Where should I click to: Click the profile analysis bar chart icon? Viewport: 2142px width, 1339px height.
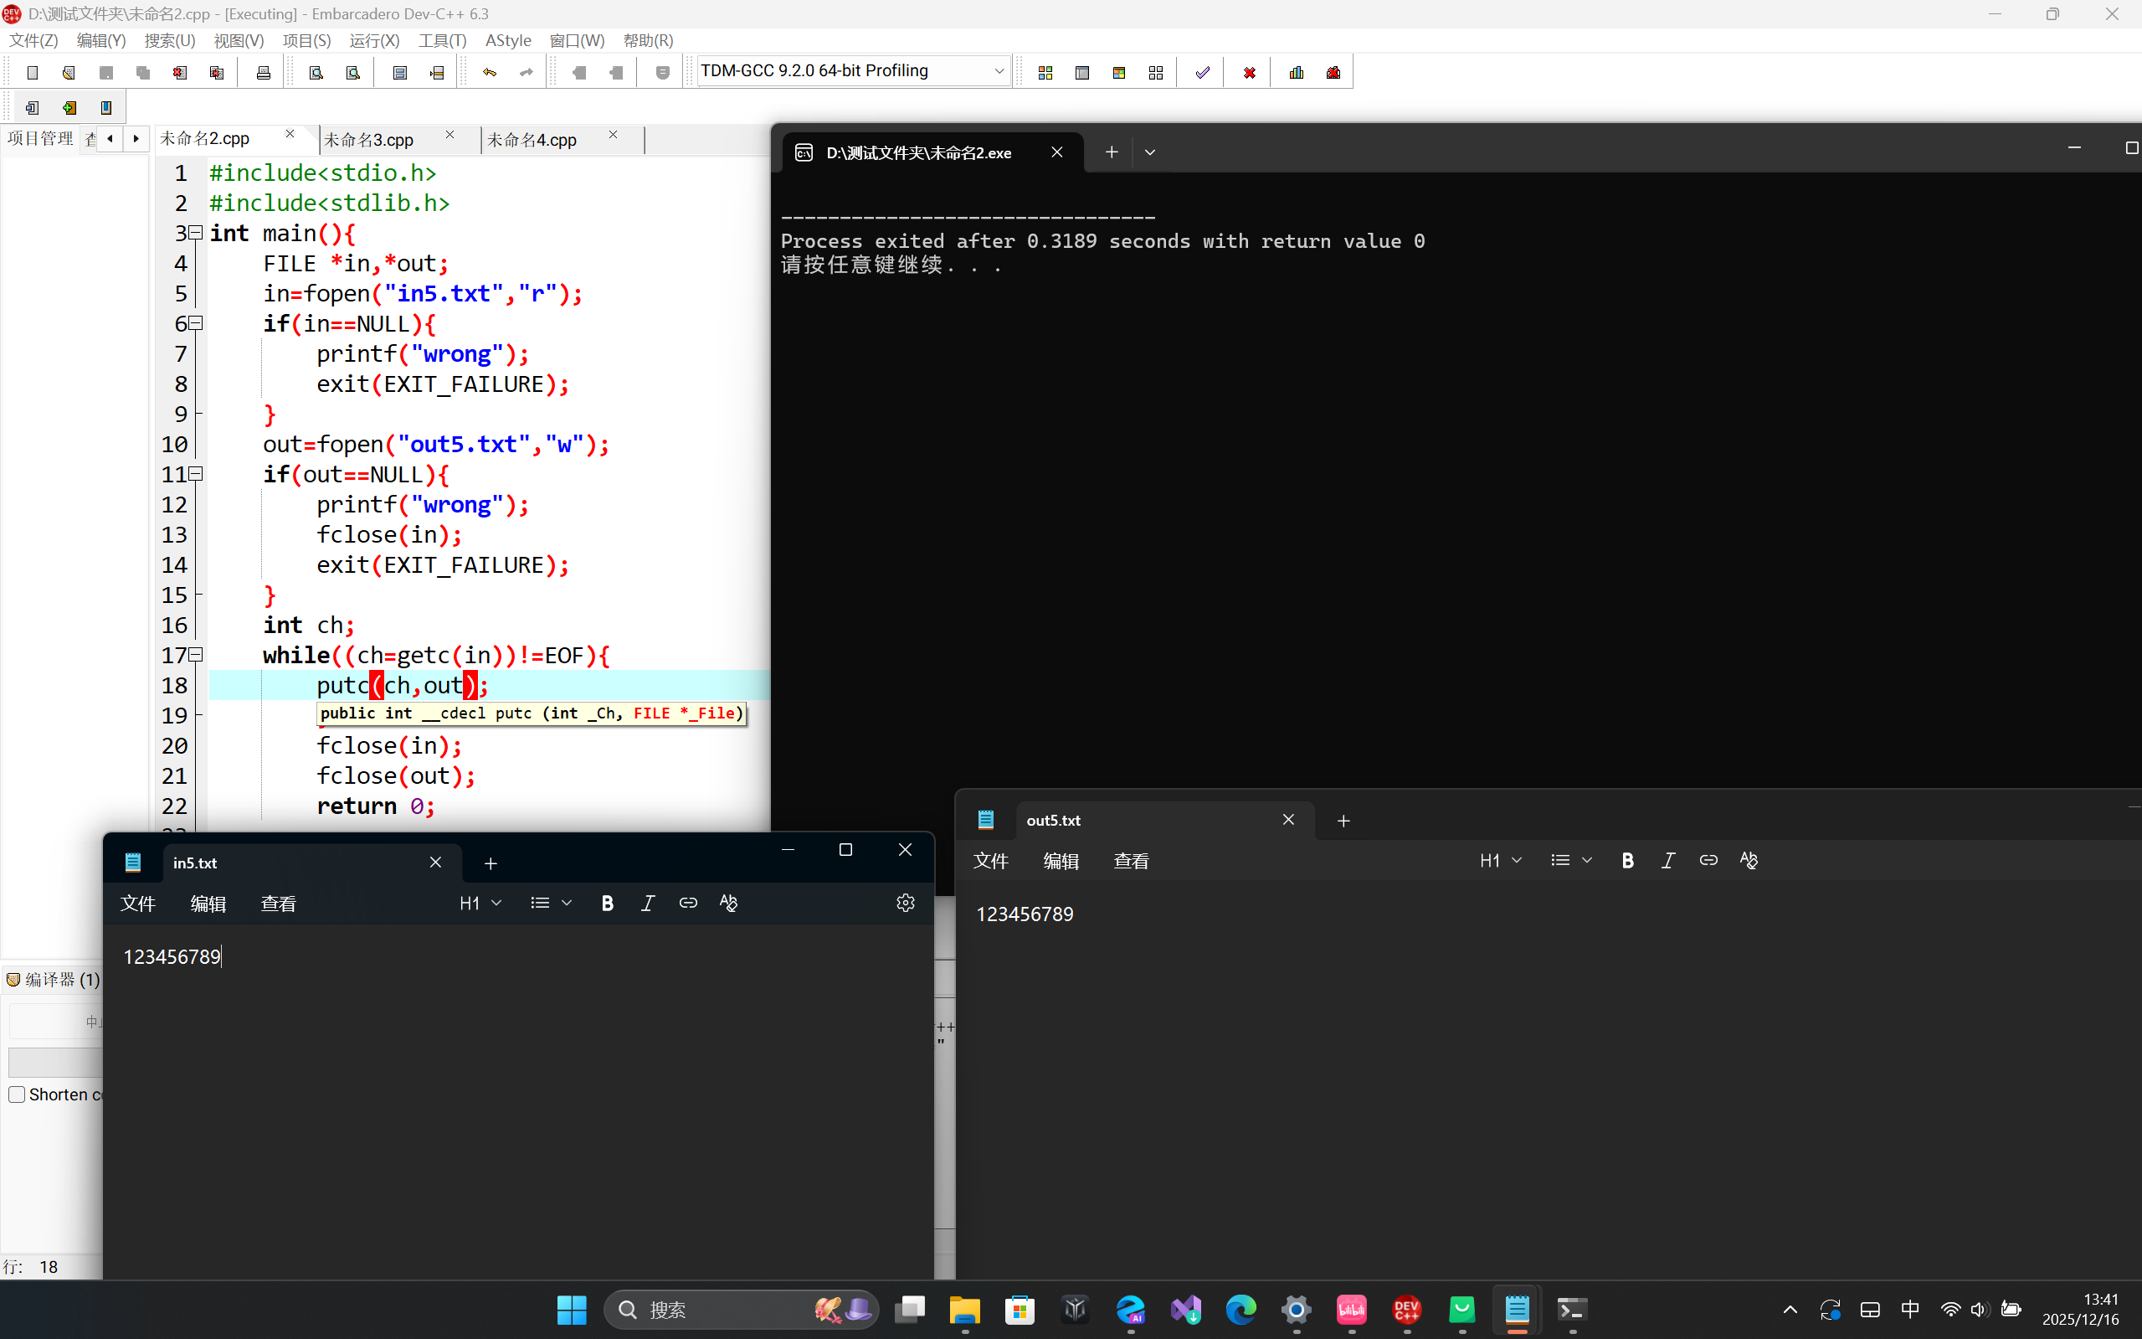click(1297, 73)
